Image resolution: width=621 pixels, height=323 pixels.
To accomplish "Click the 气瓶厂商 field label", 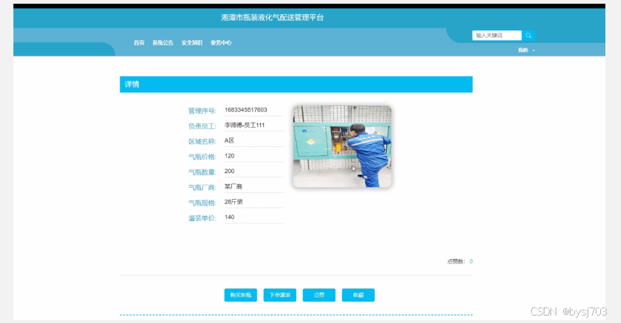I will [202, 188].
